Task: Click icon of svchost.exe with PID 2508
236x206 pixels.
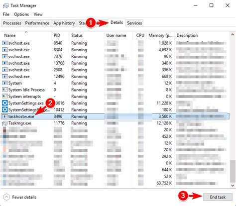Action: click(5, 70)
